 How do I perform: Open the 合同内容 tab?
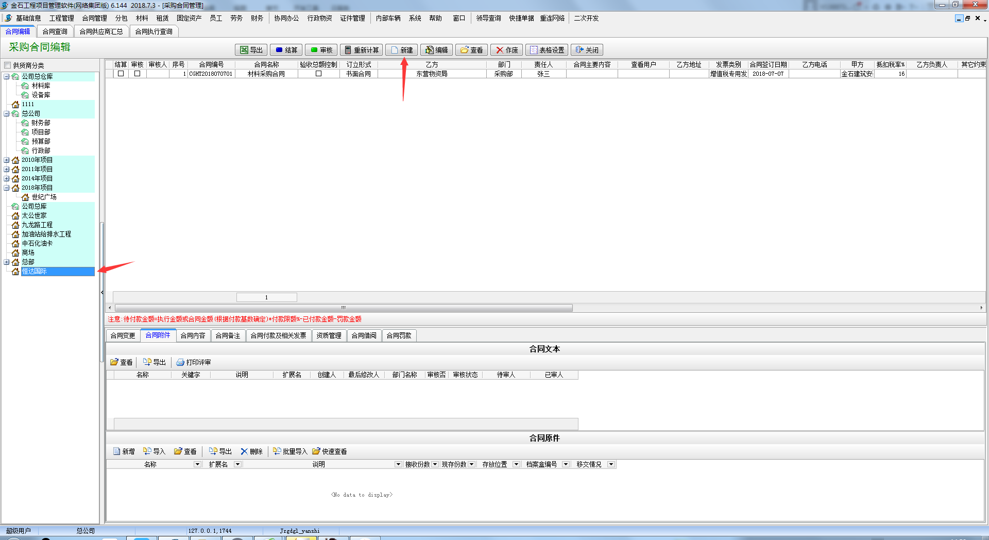click(193, 335)
